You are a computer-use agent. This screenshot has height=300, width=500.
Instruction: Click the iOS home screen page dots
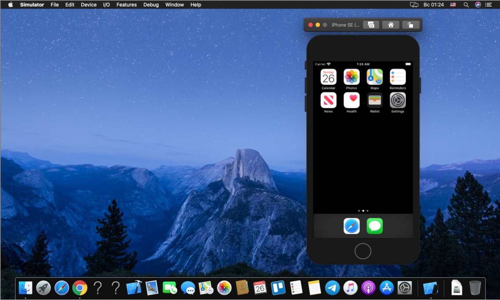point(363,211)
